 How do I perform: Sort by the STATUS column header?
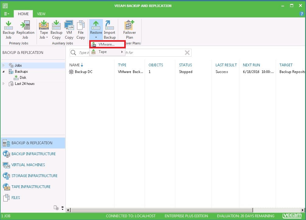[185, 65]
